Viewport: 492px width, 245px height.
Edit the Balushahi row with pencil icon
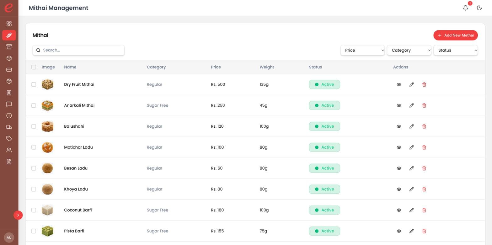tap(412, 126)
